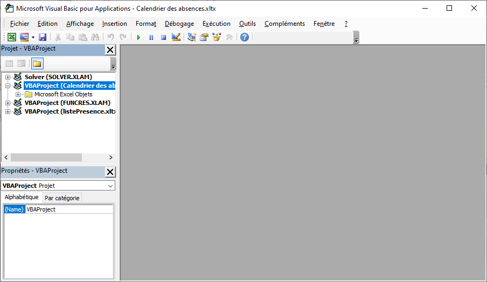This screenshot has height=282, width=487.
Task: Minimize the Visual Basic window
Action: click(x=425, y=9)
